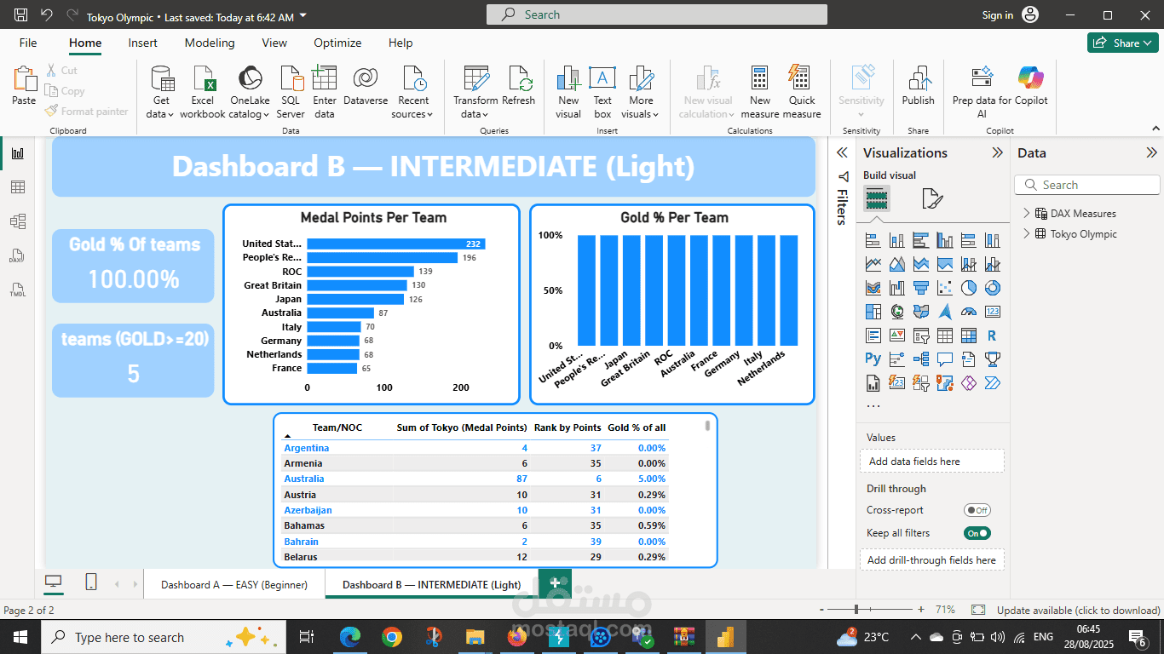Select the donut chart visual

[992, 288]
